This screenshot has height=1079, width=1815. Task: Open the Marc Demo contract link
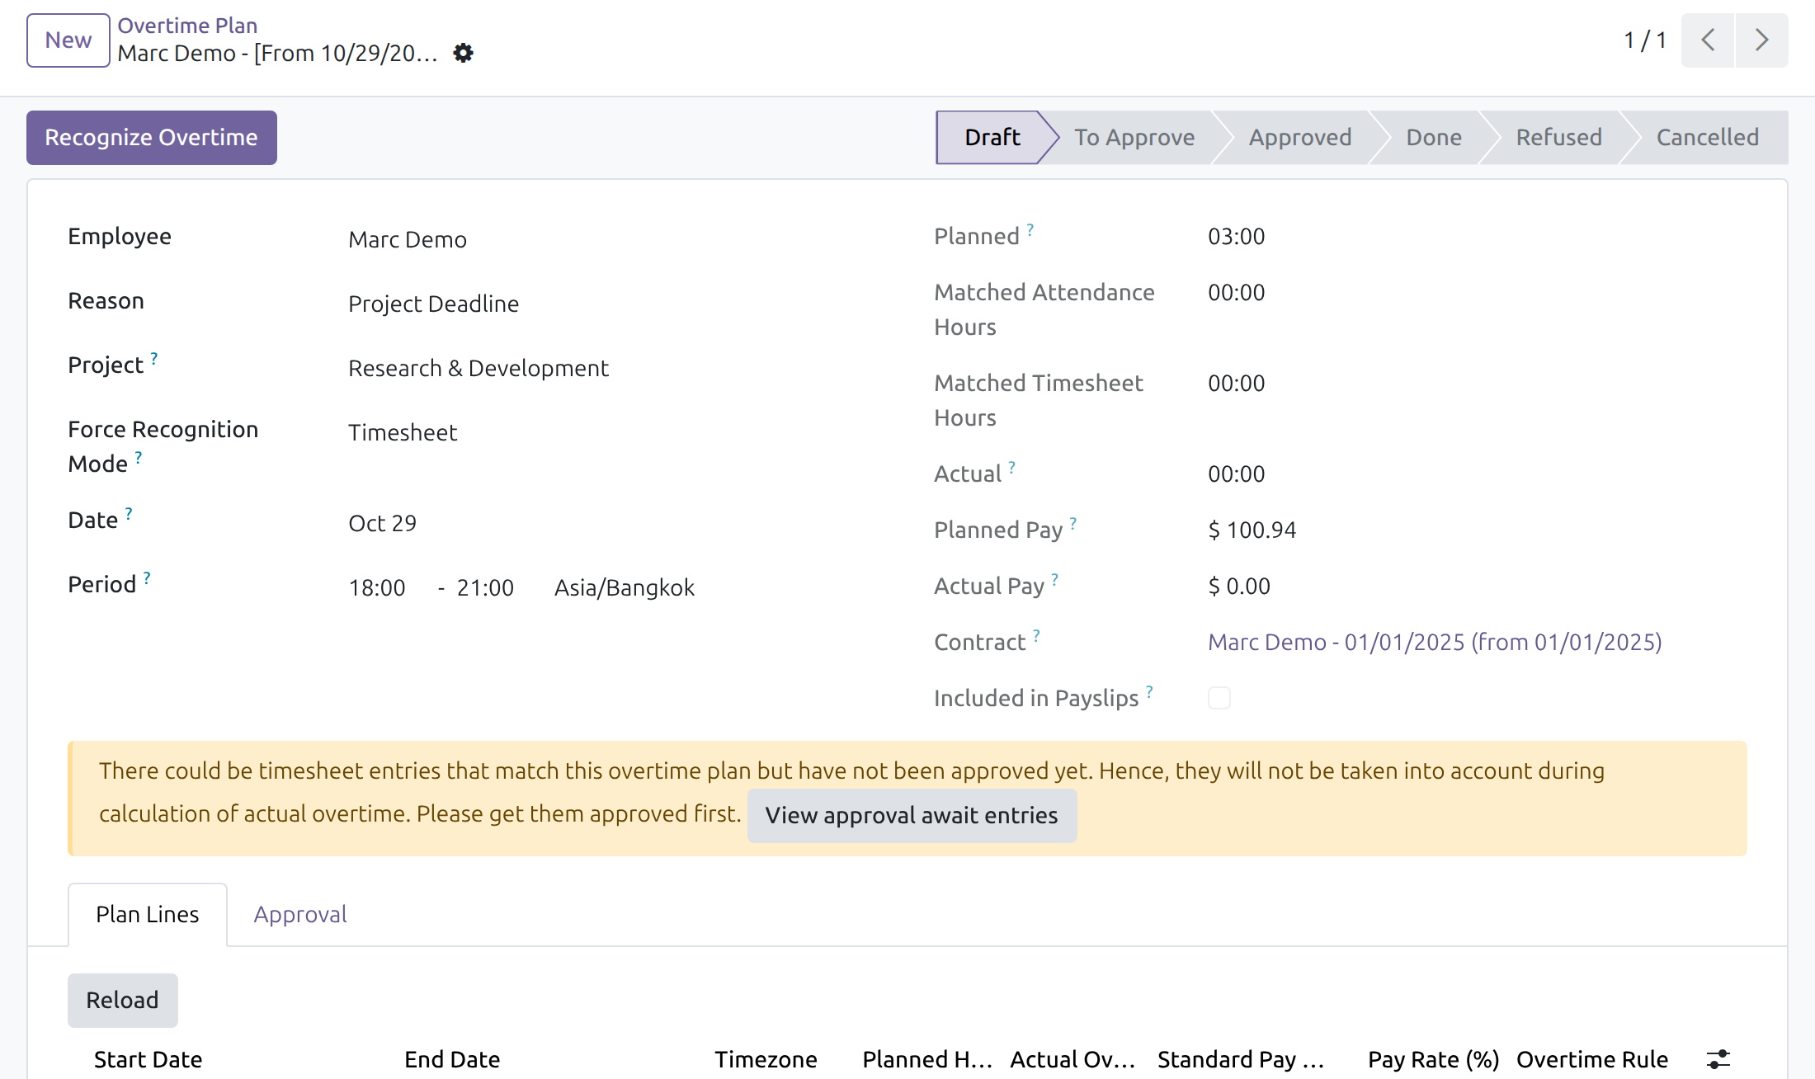(x=1435, y=642)
